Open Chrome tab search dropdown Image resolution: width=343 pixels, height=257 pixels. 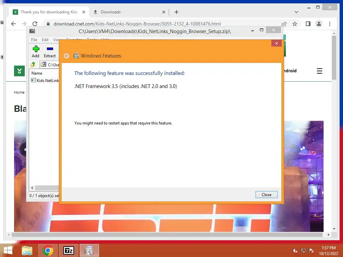click(x=296, y=12)
